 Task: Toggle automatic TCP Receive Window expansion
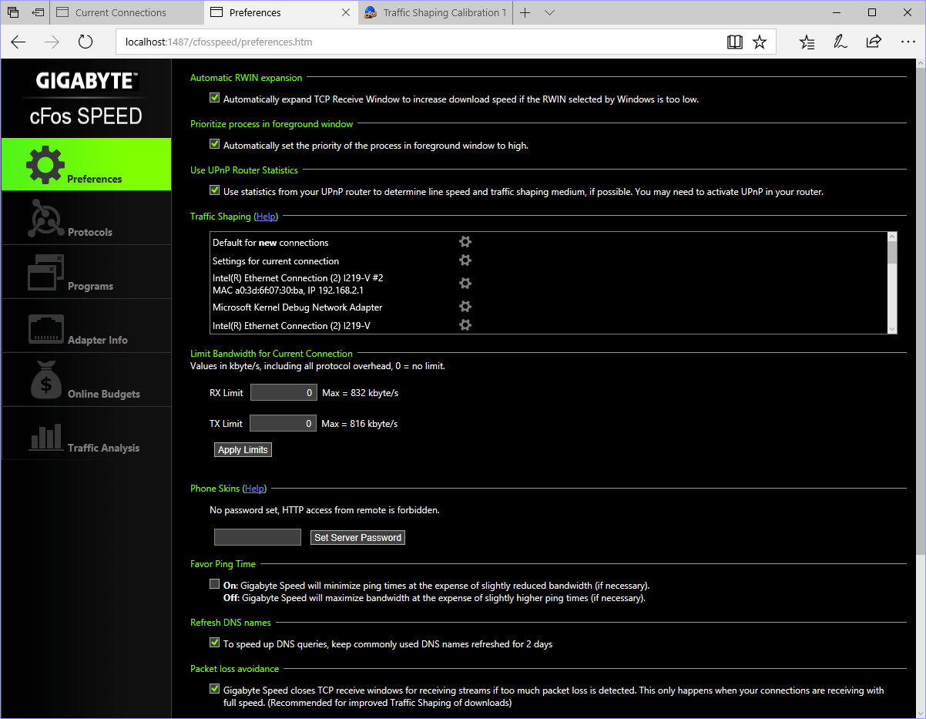tap(215, 99)
